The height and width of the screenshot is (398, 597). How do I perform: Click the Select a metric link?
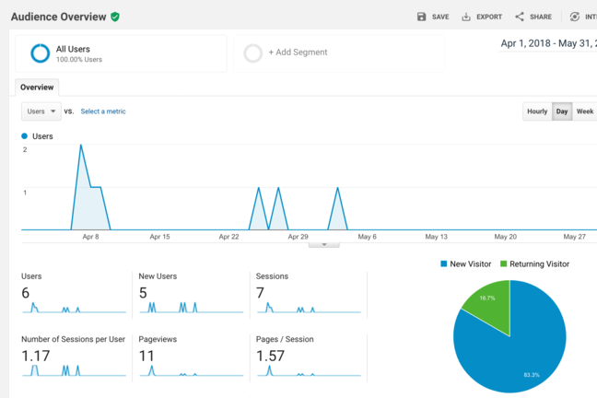[103, 111]
